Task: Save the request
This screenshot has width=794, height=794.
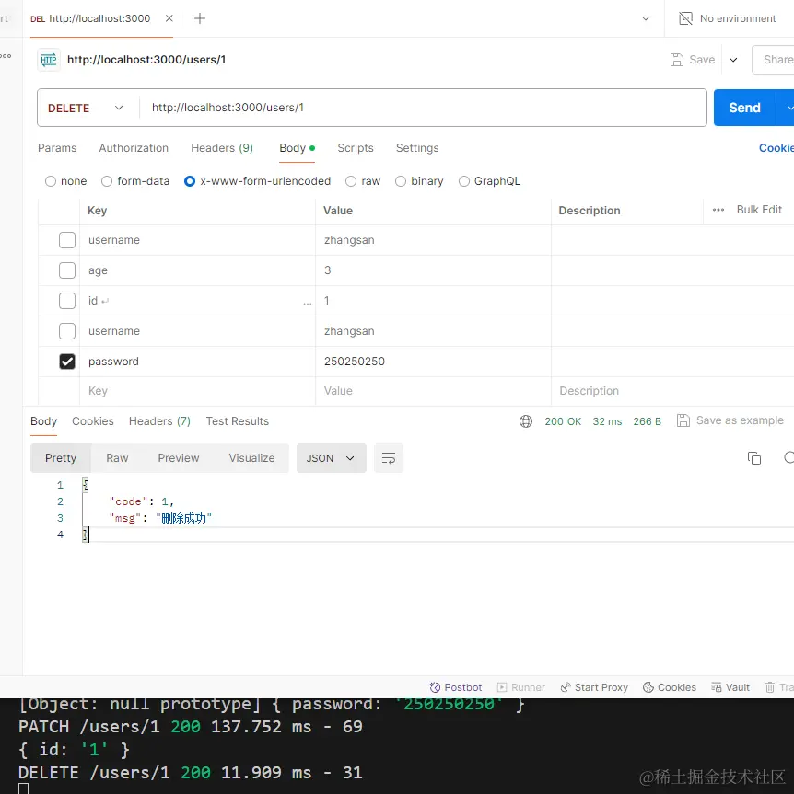Action: (693, 60)
